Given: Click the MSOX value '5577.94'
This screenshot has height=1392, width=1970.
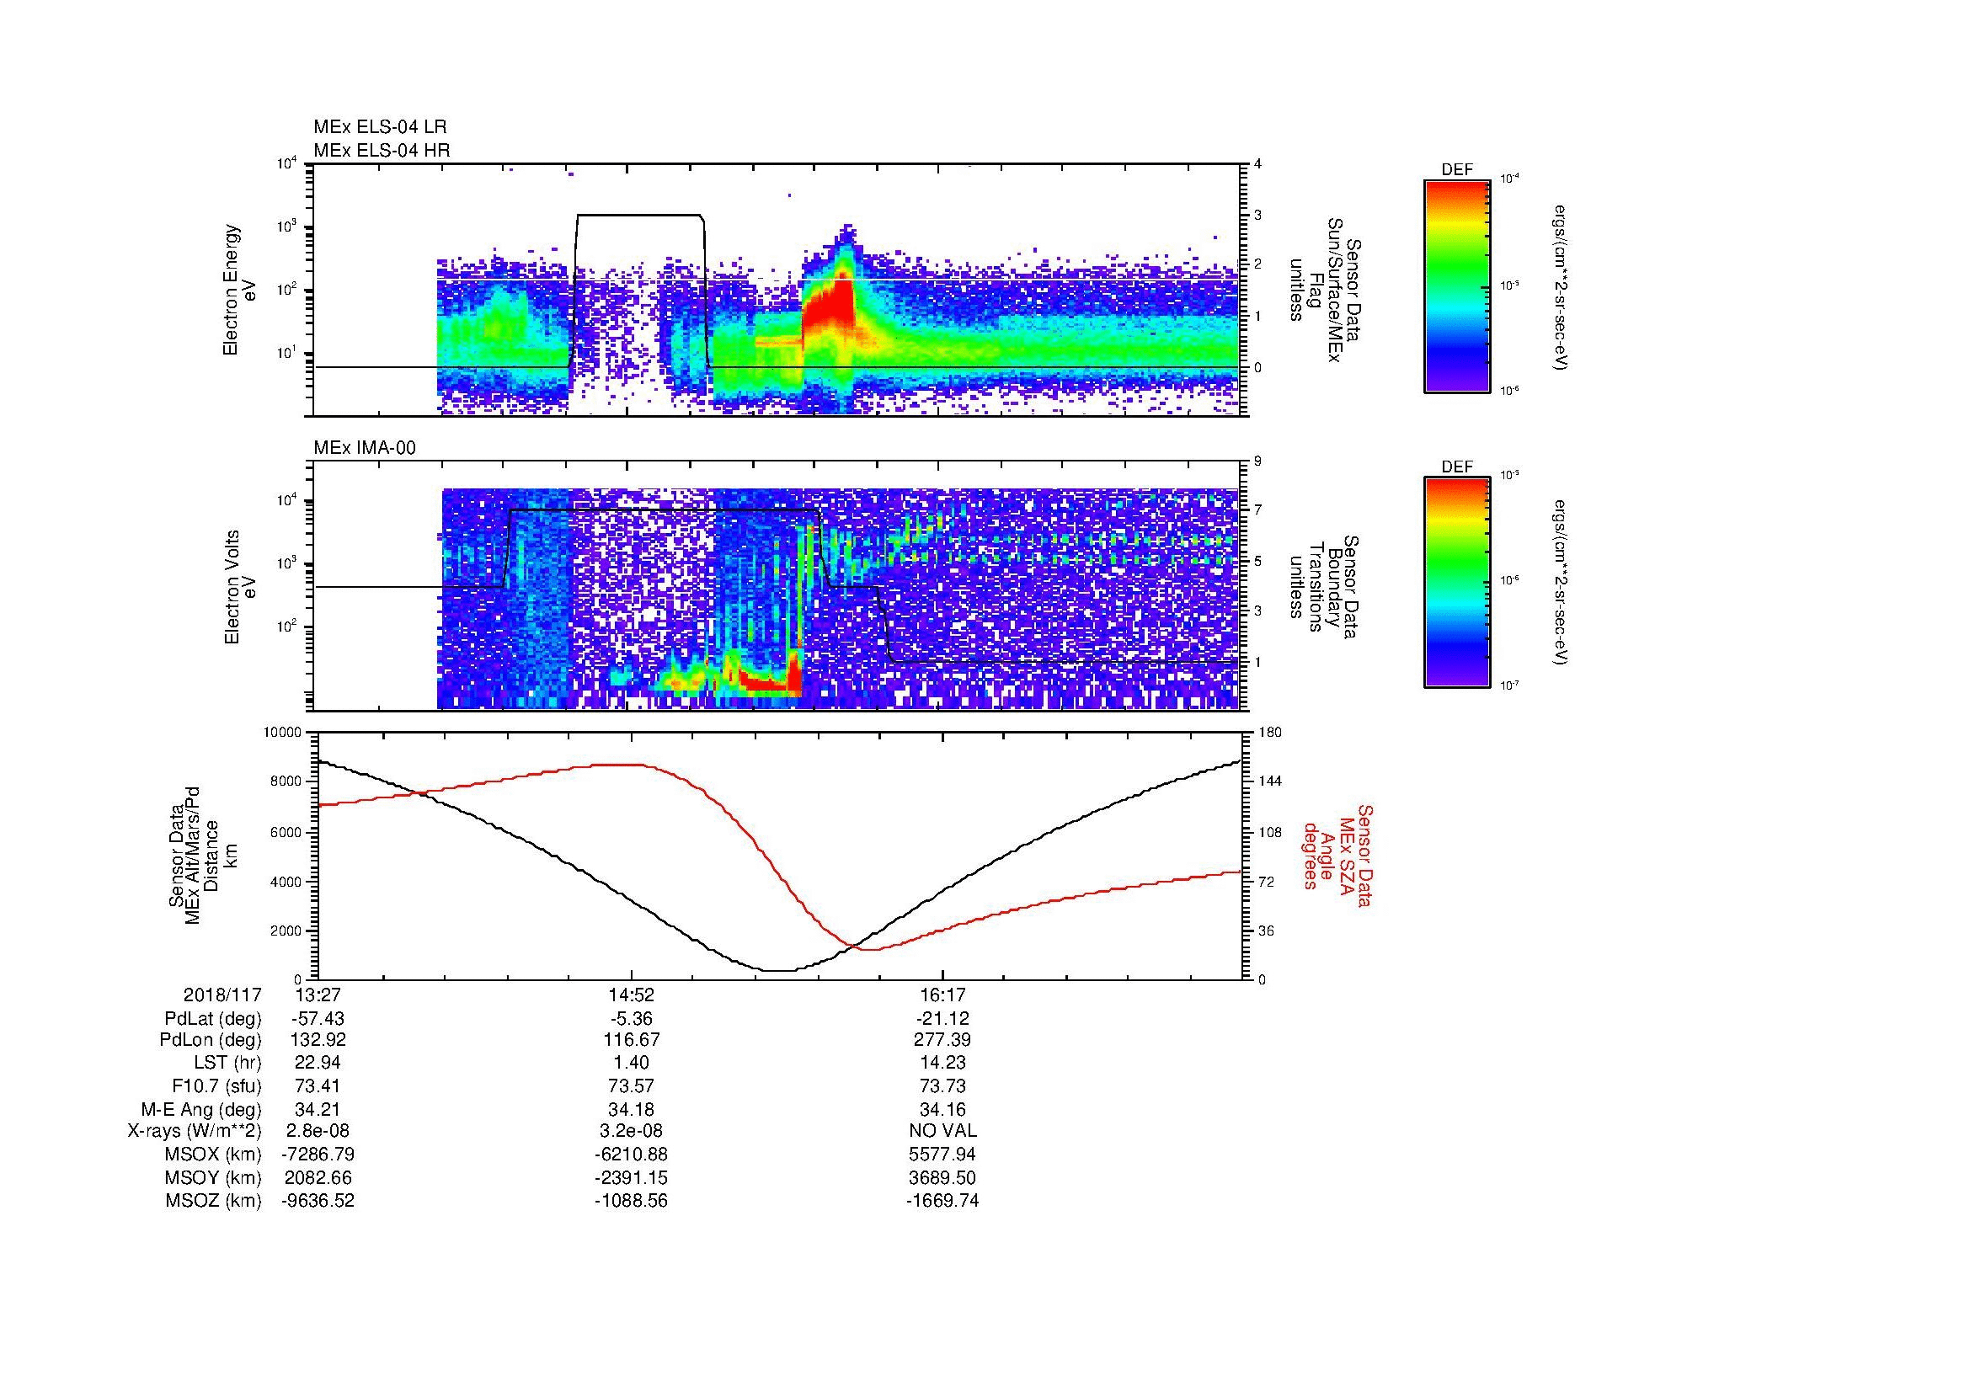Looking at the screenshot, I should (x=943, y=1155).
